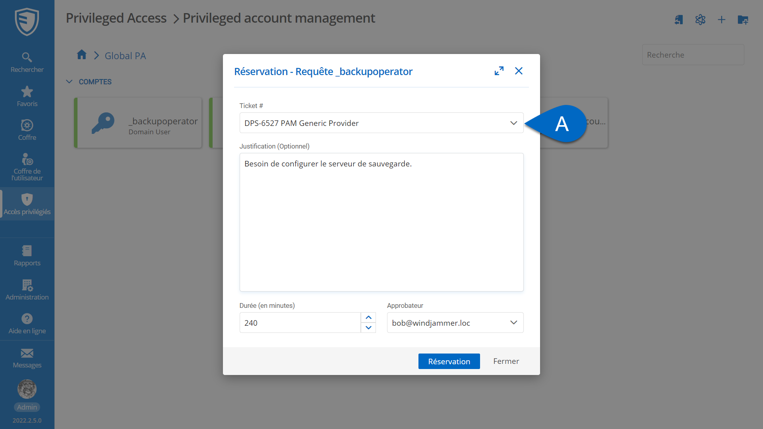Click Fermer to close the dialog

[505, 361]
